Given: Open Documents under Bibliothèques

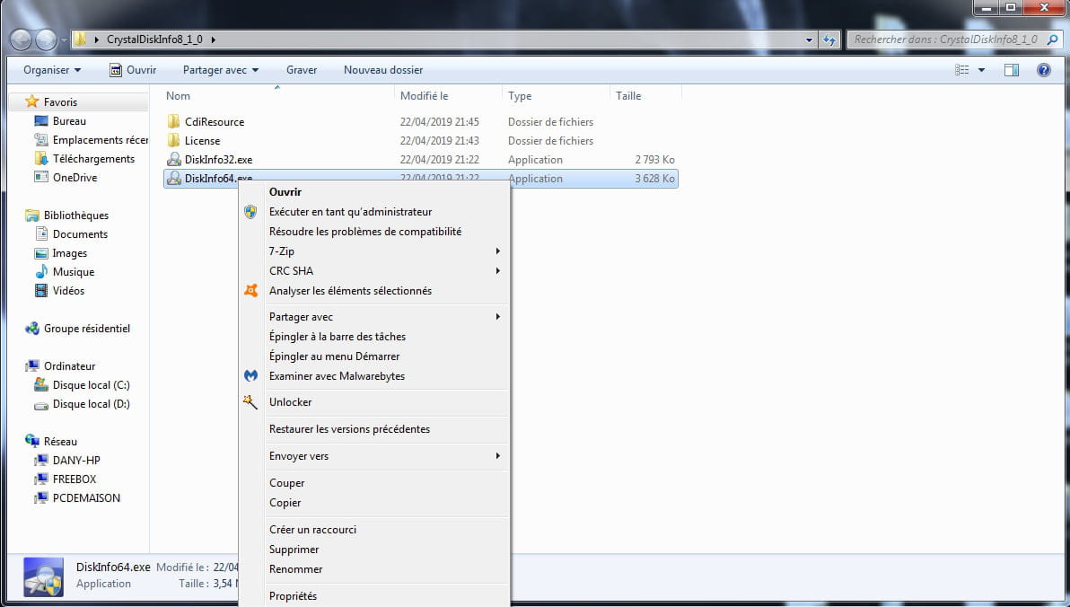Looking at the screenshot, I should click(80, 234).
